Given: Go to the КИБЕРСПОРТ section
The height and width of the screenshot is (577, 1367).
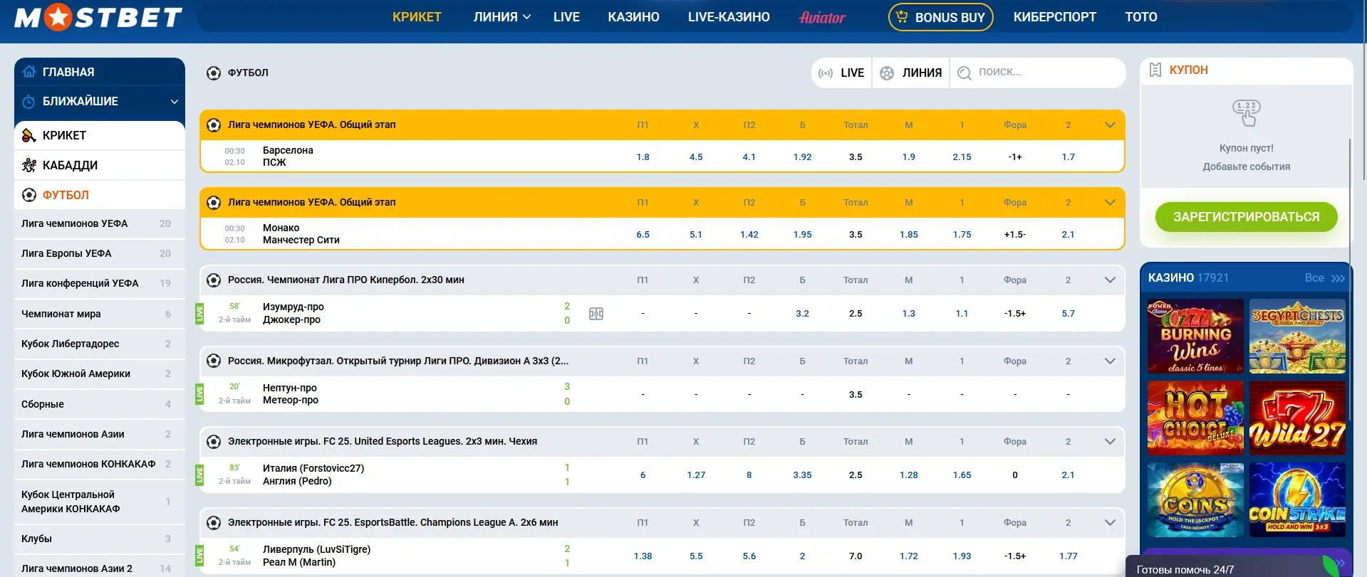Looking at the screenshot, I should 1054,17.
